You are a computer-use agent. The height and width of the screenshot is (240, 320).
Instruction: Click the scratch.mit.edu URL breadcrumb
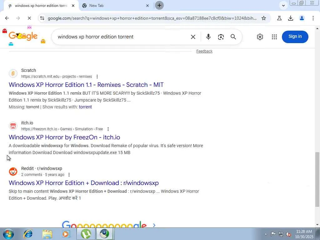57,77
